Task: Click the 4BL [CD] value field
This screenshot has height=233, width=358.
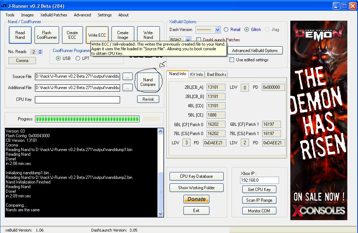Action: tap(216, 106)
